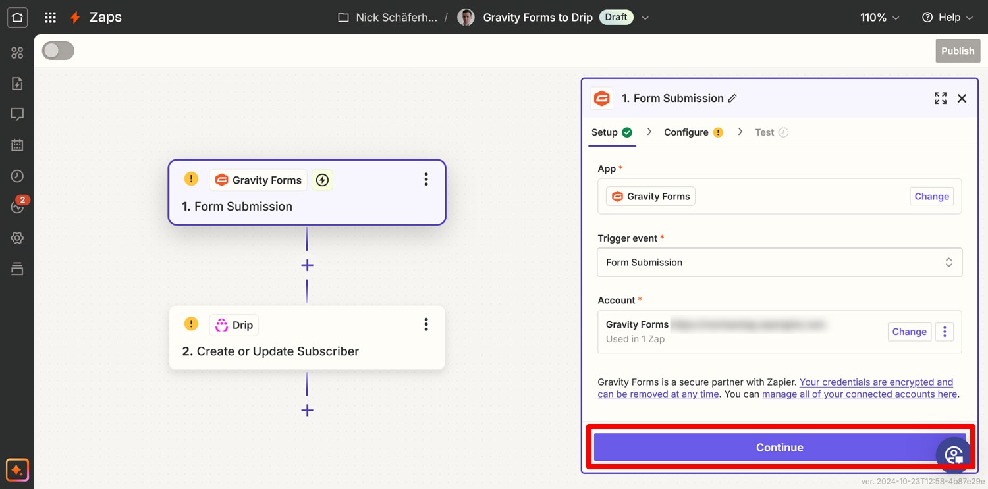Open the calendar sidebar icon
The image size is (988, 489).
(17, 145)
